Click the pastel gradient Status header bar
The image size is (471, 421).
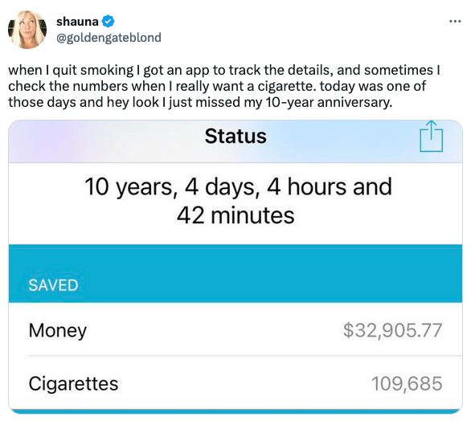click(235, 141)
